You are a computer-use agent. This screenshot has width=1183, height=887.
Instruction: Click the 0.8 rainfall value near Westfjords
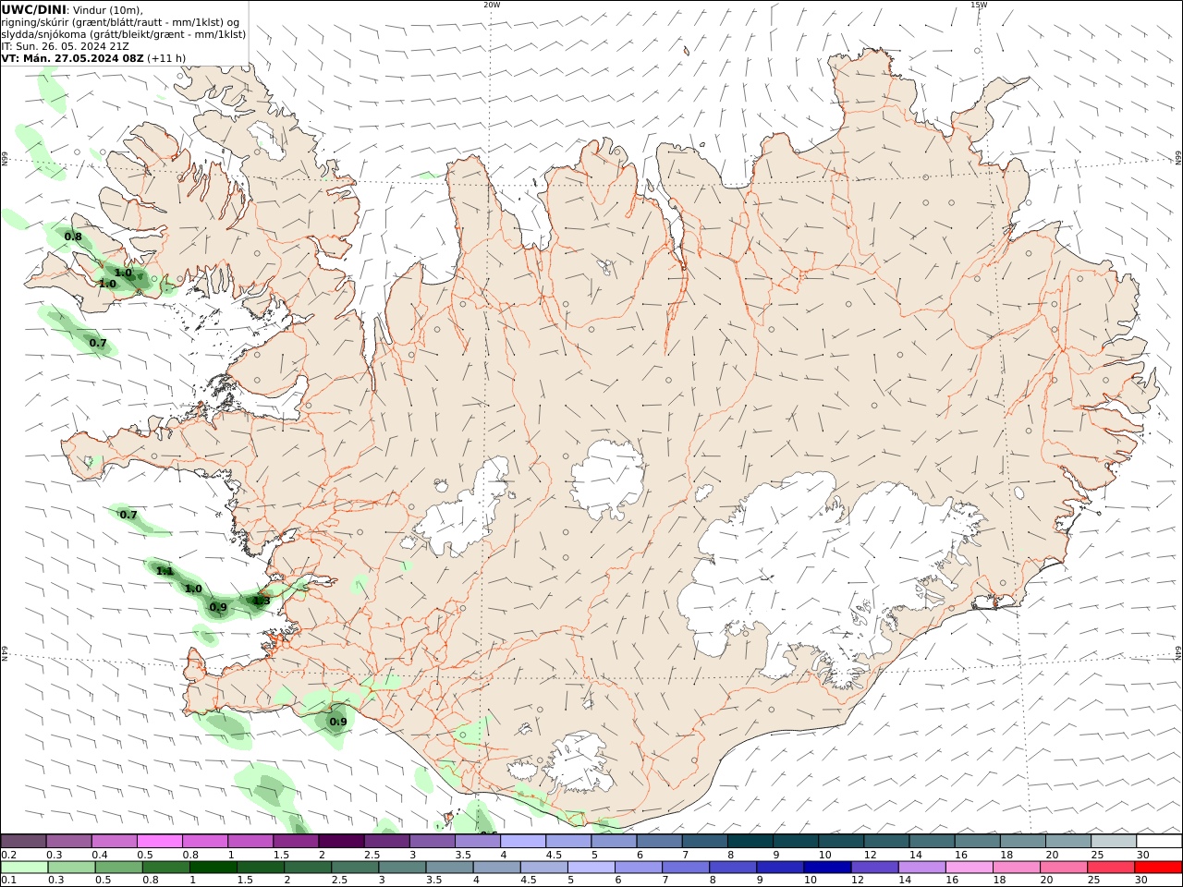pos(73,237)
